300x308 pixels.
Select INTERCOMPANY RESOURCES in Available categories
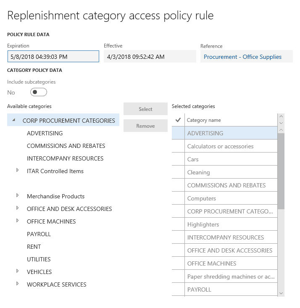(x=65, y=158)
